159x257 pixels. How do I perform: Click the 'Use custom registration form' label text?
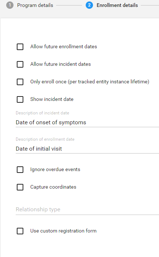[x=63, y=231]
